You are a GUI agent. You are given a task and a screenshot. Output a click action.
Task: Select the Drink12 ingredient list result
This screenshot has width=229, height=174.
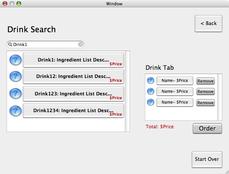[x=73, y=77]
